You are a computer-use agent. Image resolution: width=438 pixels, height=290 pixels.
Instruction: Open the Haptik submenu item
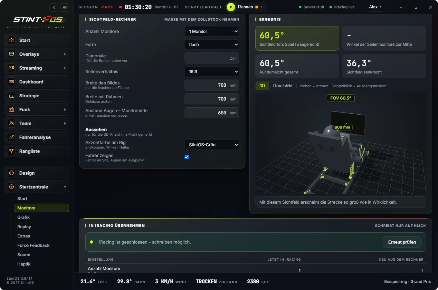(41, 264)
